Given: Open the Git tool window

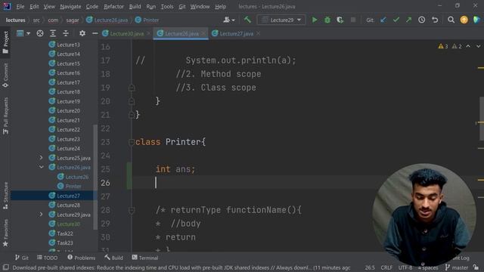Looking at the screenshot, I should [x=22, y=258].
